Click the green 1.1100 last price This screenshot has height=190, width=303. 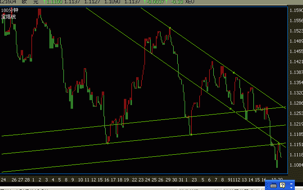pyautogui.click(x=55, y=2)
